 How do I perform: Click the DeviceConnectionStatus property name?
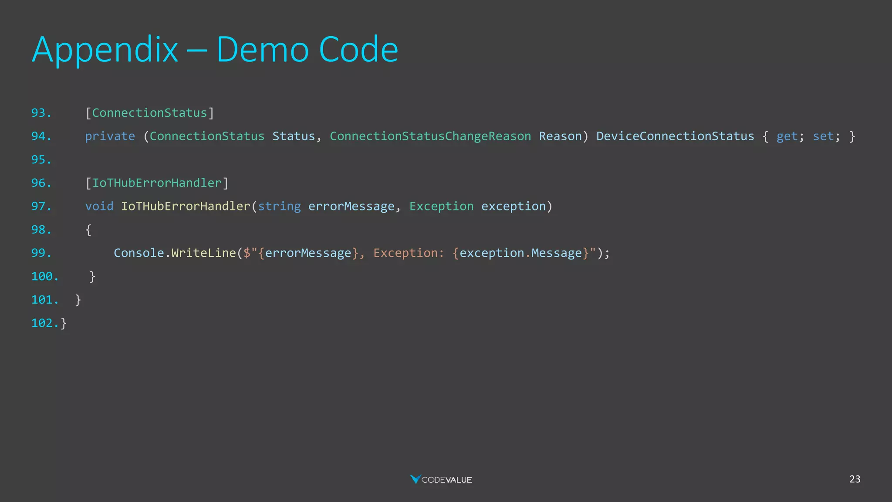click(675, 136)
